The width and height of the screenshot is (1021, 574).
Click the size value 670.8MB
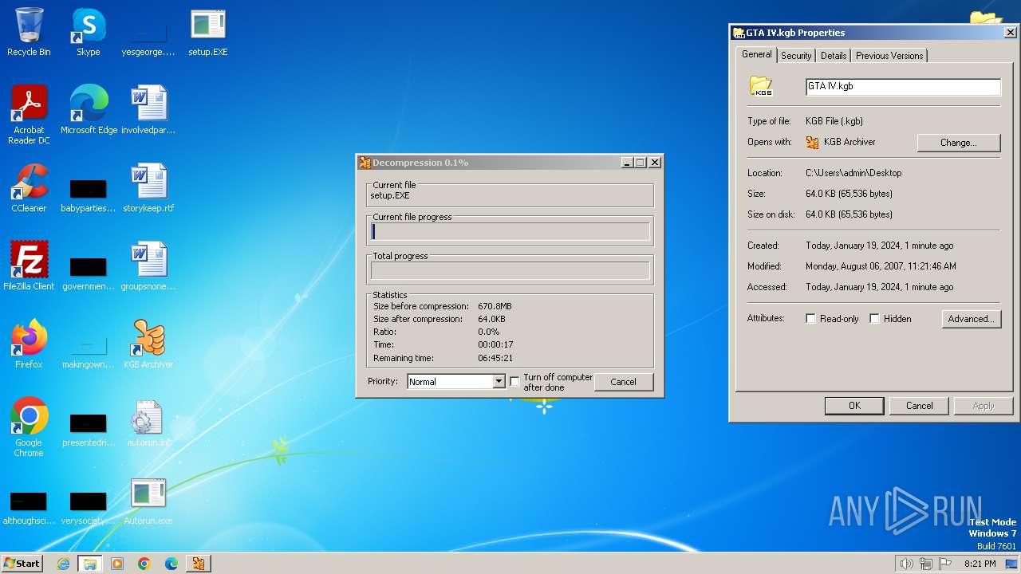495,307
